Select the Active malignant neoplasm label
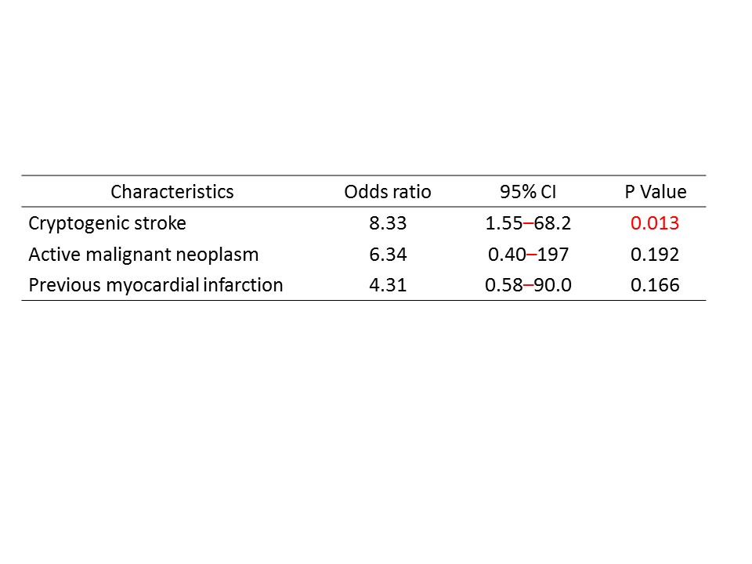Screen dimensions: 752x564 pos(143,255)
